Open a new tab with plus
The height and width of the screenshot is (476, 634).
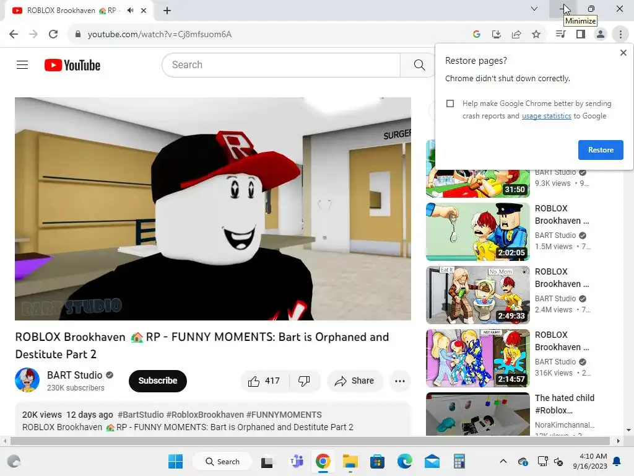point(167,11)
